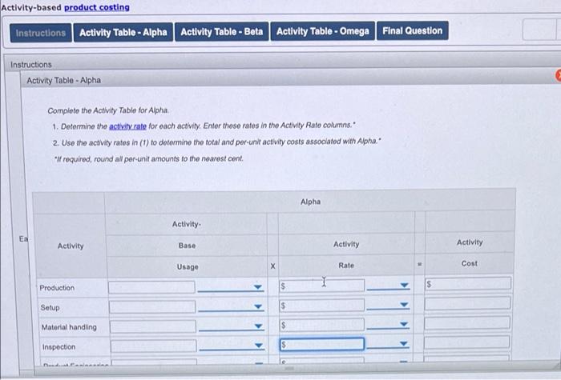Click Material handling activity cost input

tap(467, 323)
